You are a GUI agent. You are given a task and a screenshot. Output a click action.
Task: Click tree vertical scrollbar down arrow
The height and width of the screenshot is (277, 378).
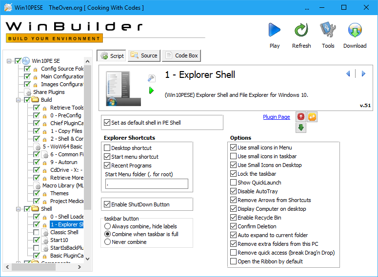(x=87, y=259)
